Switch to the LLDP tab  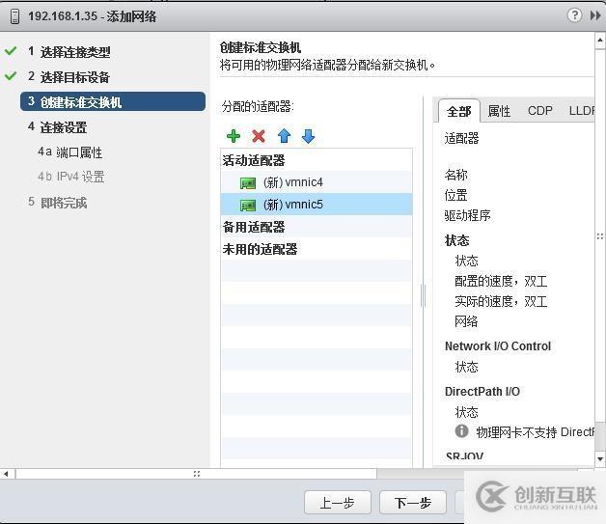tap(581, 111)
